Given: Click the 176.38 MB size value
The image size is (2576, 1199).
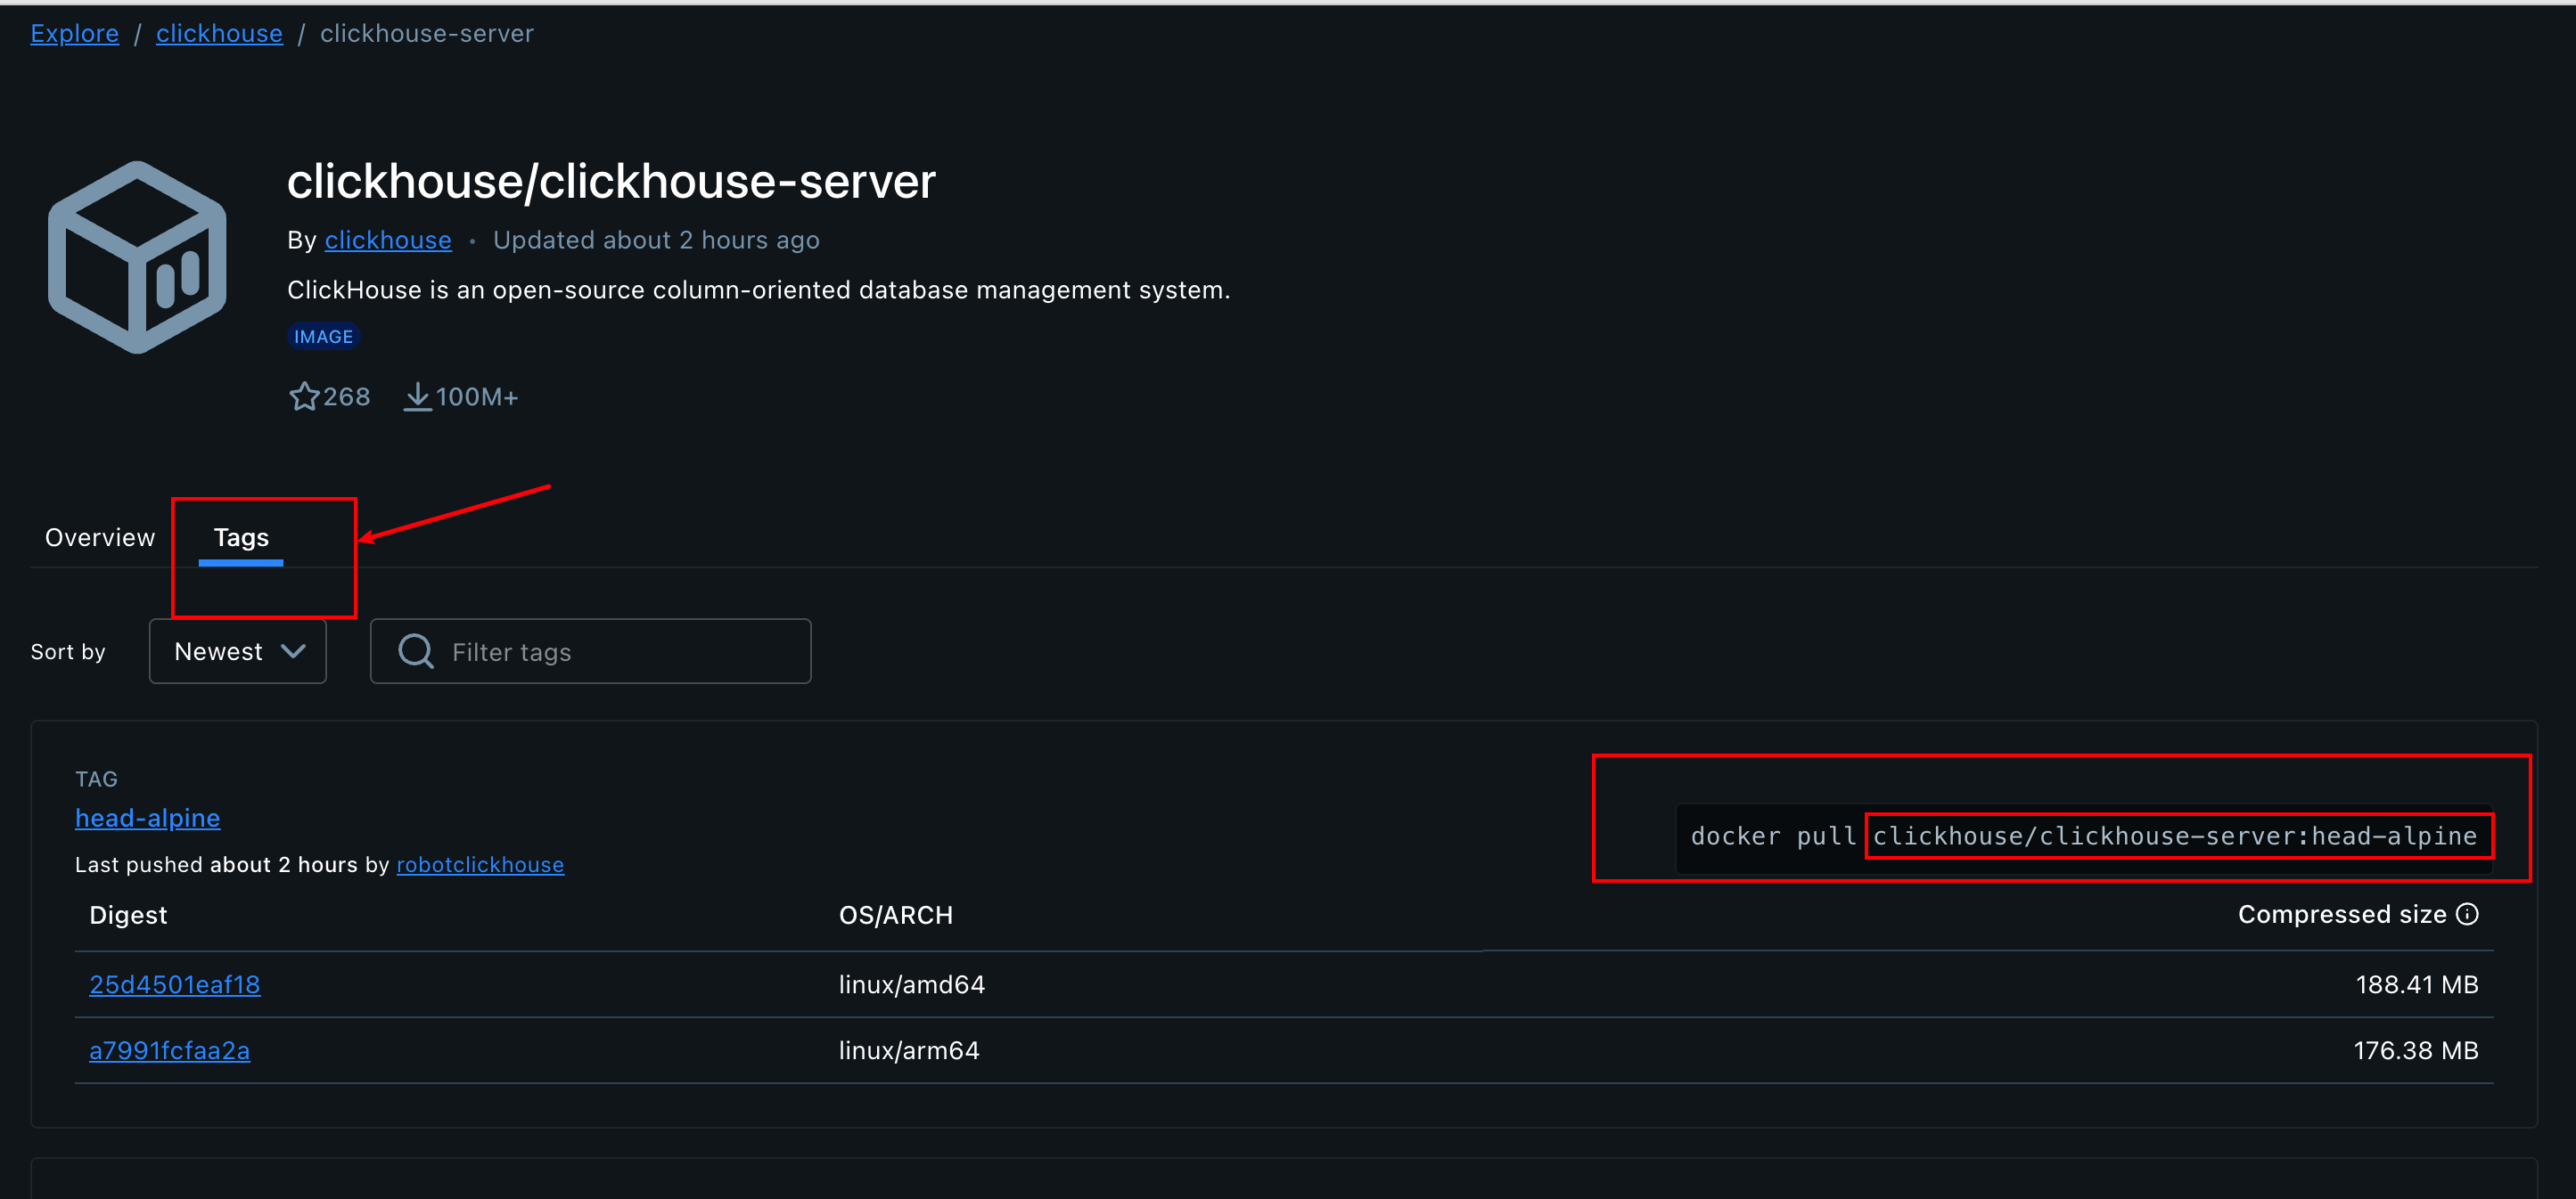Looking at the screenshot, I should [x=2416, y=1050].
